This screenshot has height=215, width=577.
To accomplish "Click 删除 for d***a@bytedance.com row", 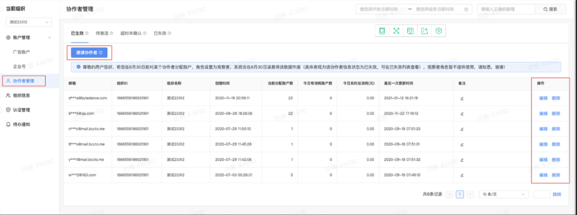I will [x=556, y=99].
